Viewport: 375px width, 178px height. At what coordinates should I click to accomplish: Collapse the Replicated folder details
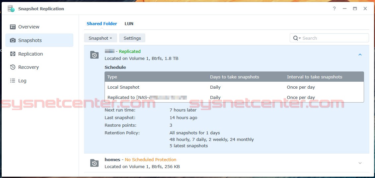point(360,55)
